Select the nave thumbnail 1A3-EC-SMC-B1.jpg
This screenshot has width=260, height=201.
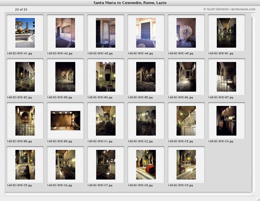point(227,33)
